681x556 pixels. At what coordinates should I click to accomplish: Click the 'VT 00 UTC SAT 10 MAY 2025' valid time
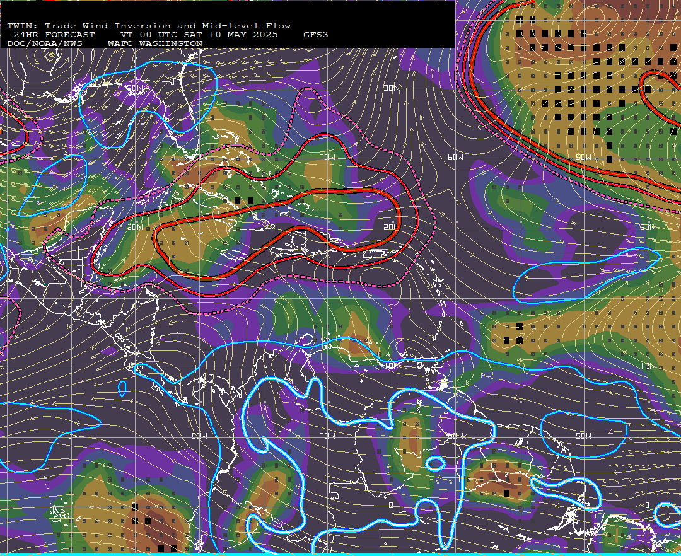pyautogui.click(x=199, y=35)
